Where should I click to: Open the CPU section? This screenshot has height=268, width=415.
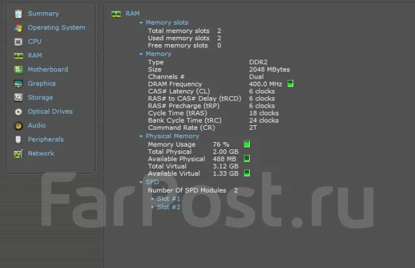pos(34,42)
